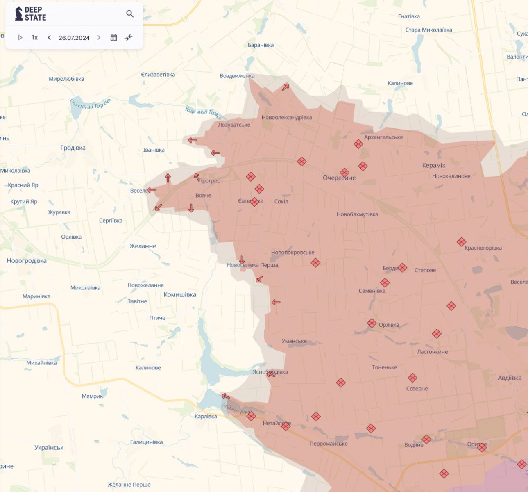This screenshot has height=492, width=528.
Task: Click the Калинове label near Мемрик
Action: 148,367
